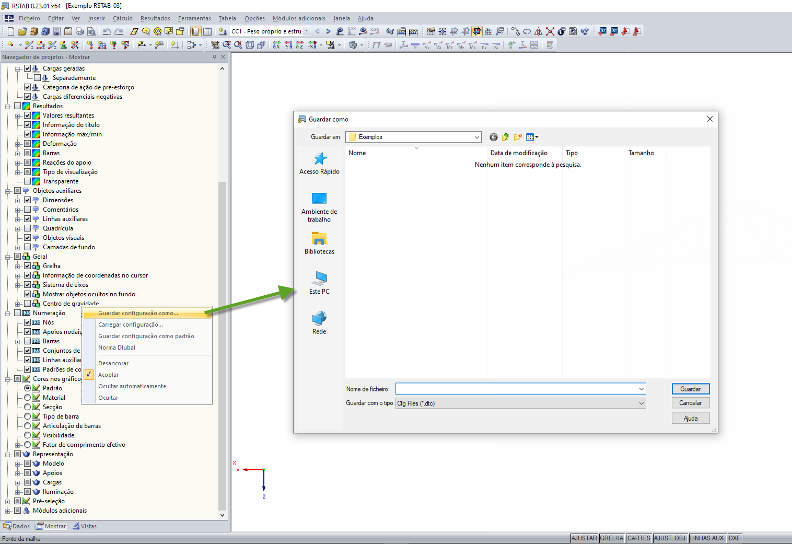This screenshot has height=544, width=792.
Task: Go back to the previous folder in dialog
Action: point(493,137)
